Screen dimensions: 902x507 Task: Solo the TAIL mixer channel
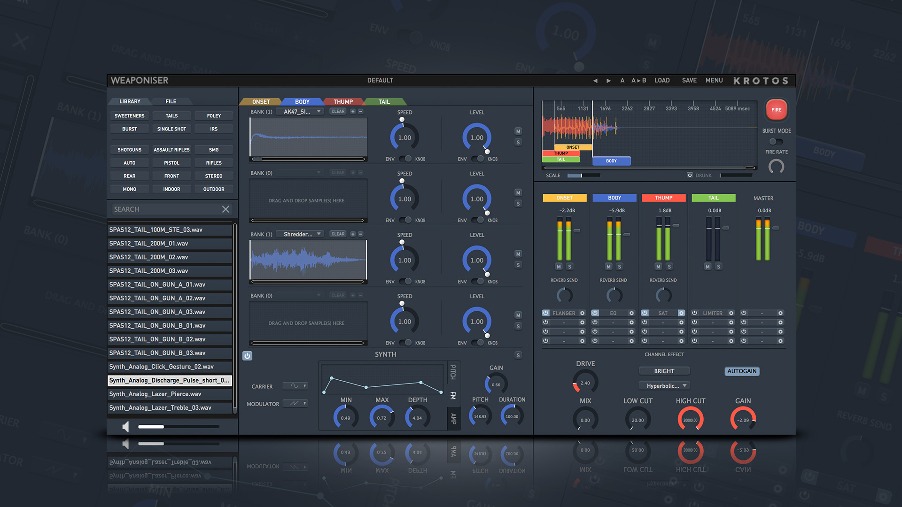click(x=718, y=267)
